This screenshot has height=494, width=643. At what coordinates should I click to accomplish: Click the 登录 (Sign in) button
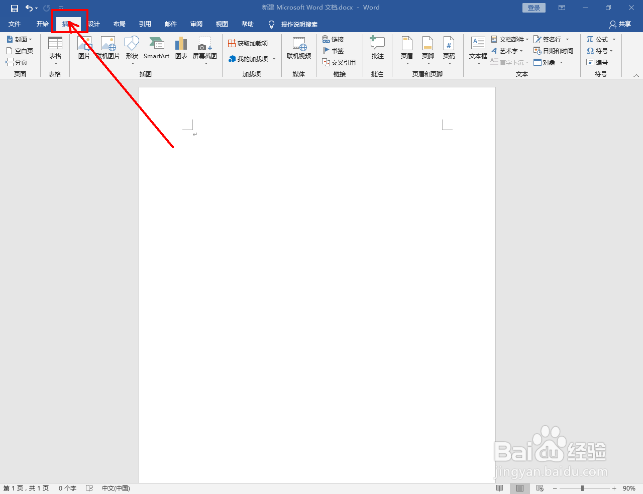click(533, 8)
